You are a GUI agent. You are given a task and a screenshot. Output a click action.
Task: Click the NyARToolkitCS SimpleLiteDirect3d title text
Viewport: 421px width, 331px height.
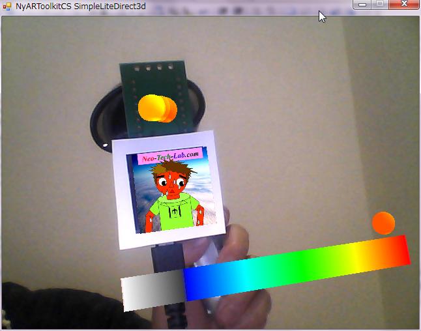[81, 6]
